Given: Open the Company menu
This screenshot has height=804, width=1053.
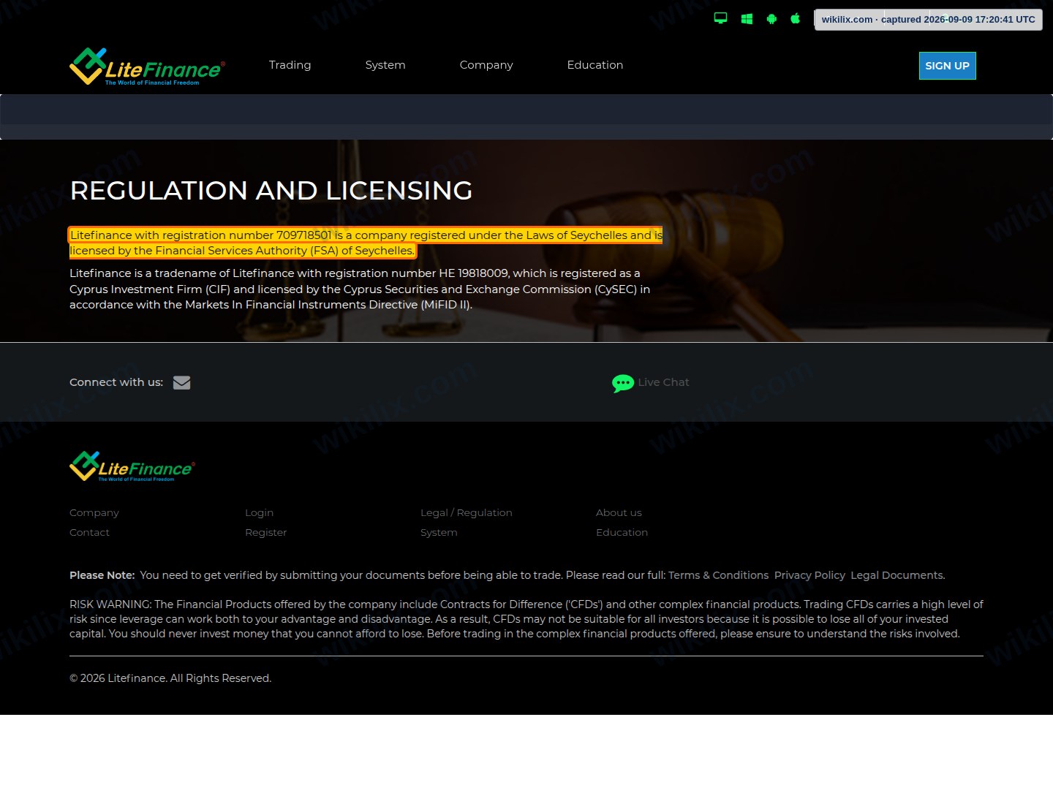Looking at the screenshot, I should click(486, 65).
